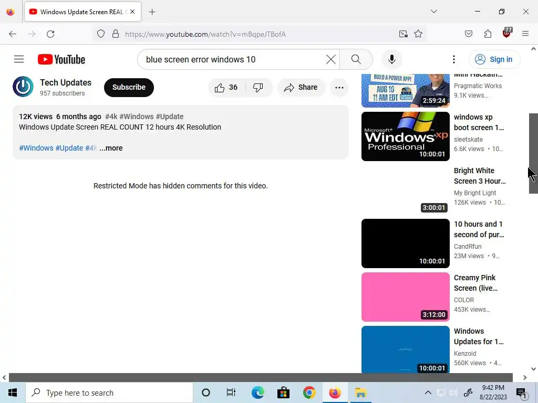Open the Firefox extensions puzzle icon
Viewport: 538px width, 403px height.
pos(488,34)
